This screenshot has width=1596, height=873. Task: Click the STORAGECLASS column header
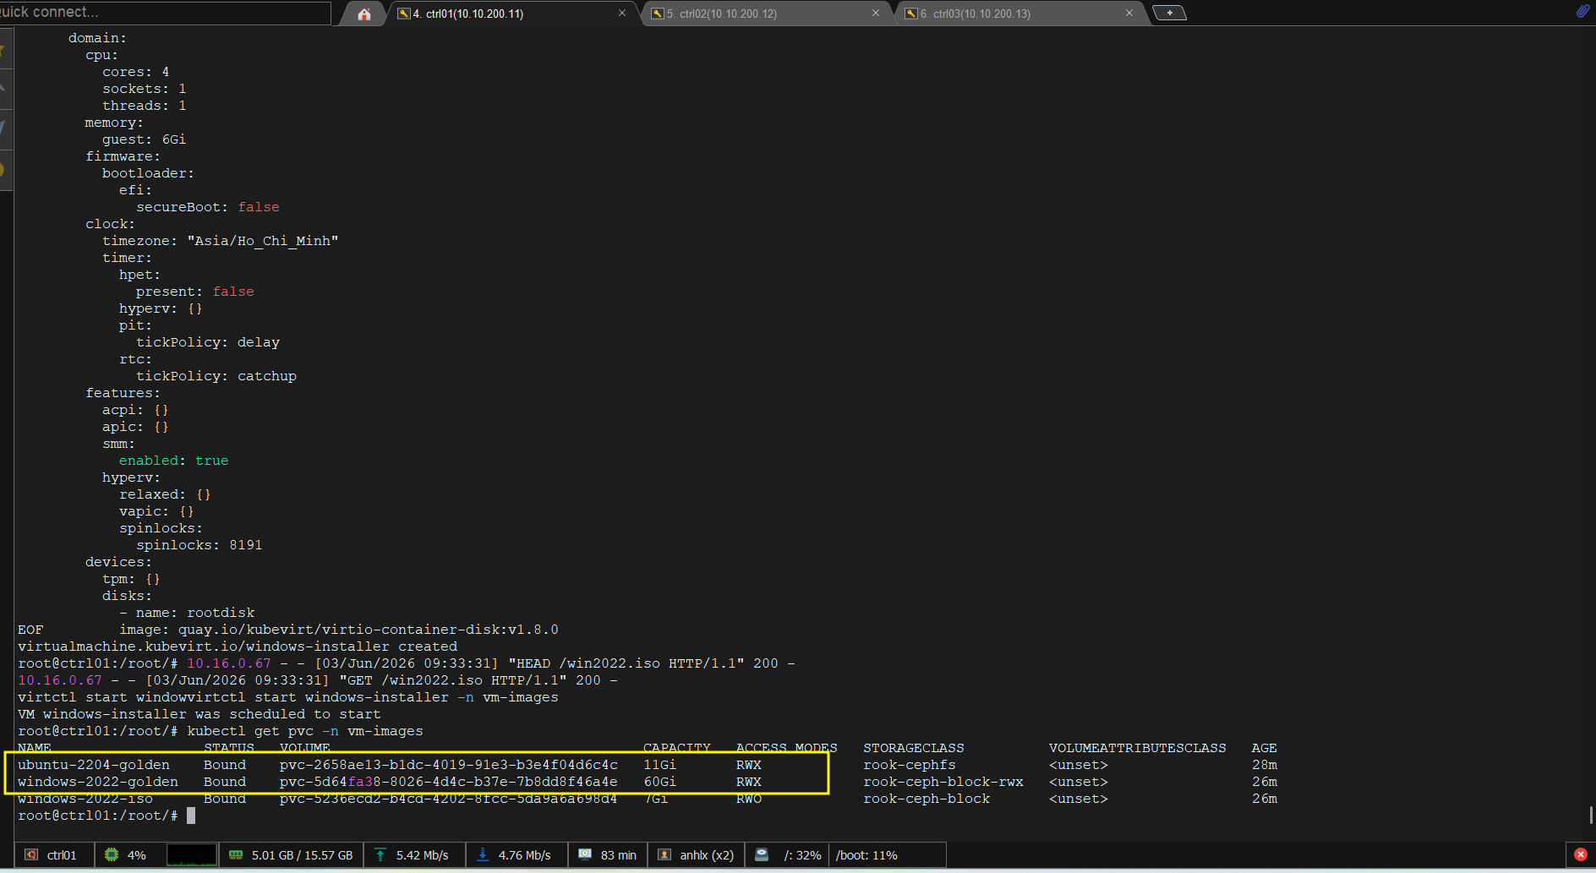pyautogui.click(x=914, y=748)
